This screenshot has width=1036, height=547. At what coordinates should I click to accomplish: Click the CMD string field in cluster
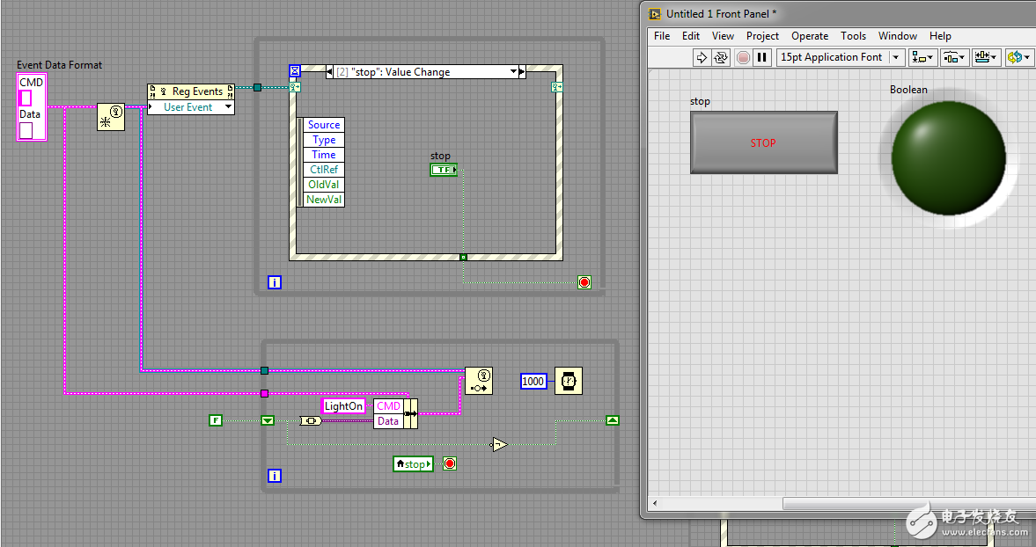tap(26, 98)
